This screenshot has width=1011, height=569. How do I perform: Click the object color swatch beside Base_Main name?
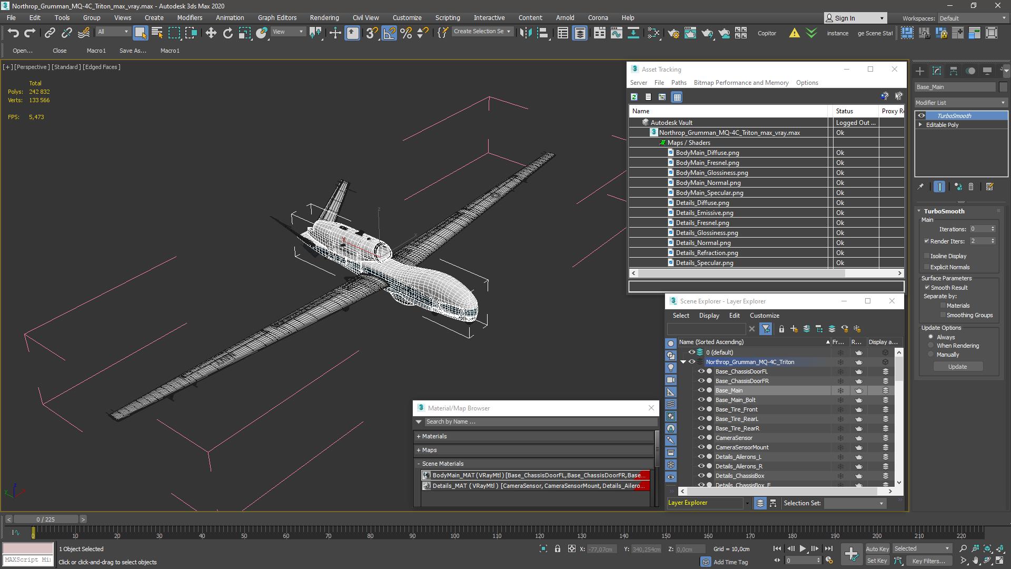[1003, 87]
